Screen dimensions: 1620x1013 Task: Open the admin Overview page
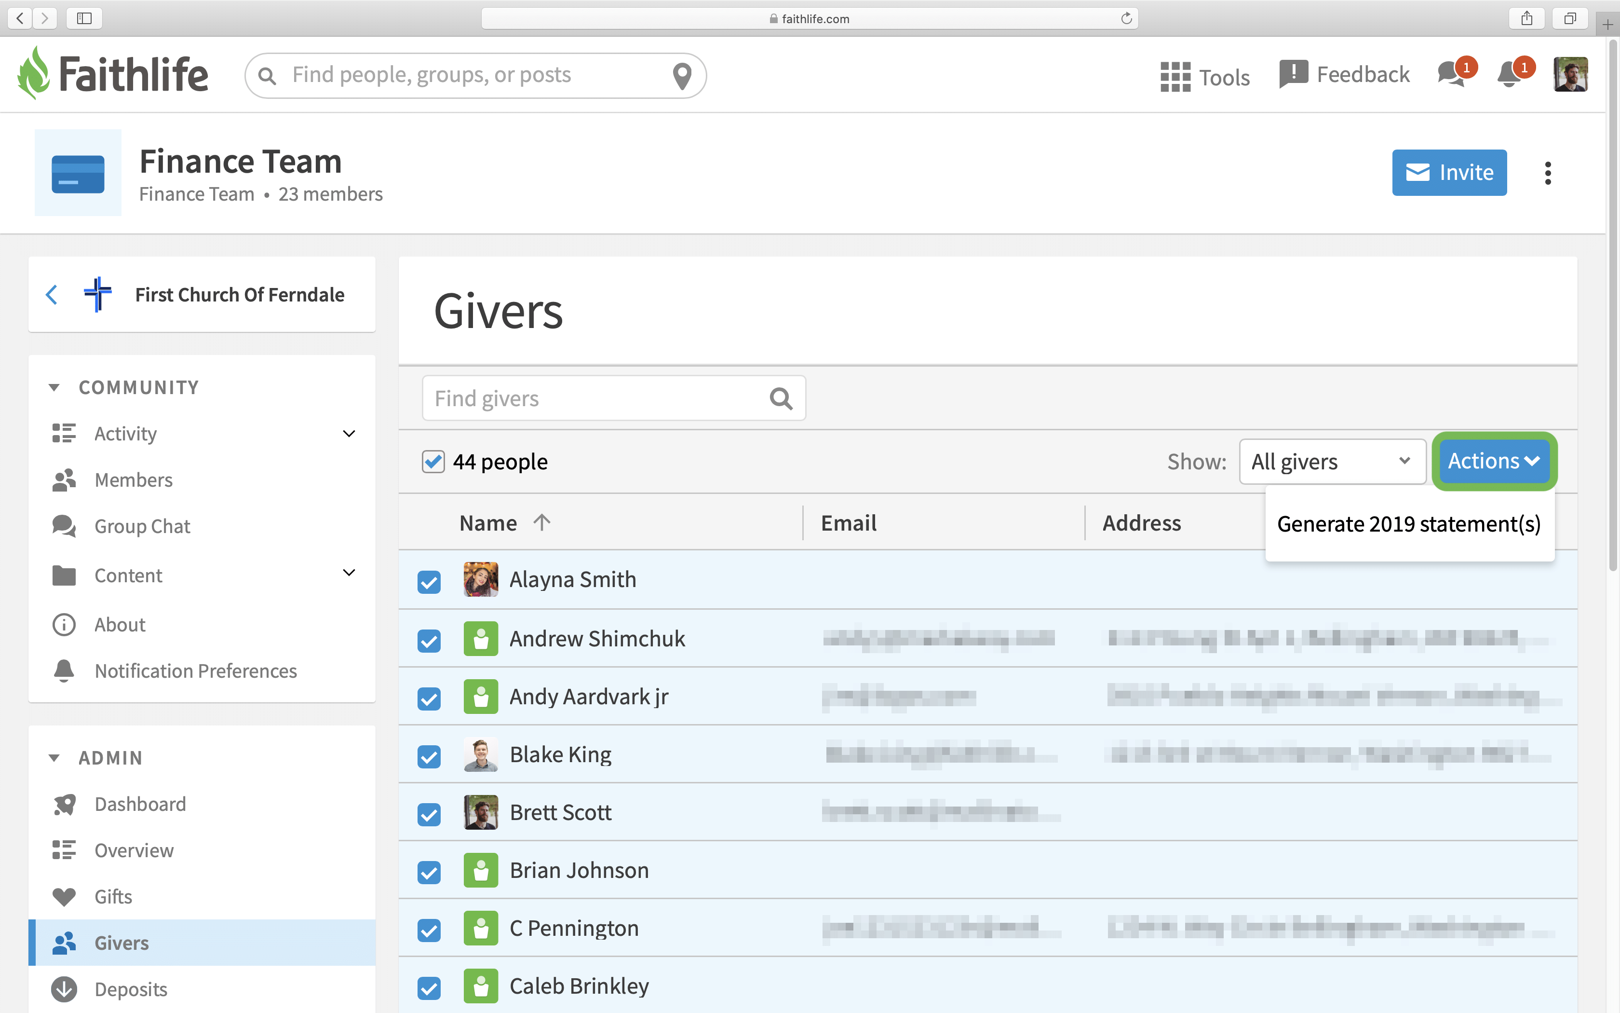tap(134, 850)
